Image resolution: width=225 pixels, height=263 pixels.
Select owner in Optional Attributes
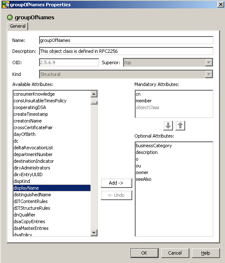[174, 172]
